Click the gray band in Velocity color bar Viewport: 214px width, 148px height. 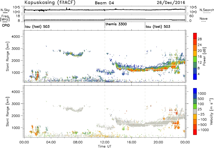195,112
